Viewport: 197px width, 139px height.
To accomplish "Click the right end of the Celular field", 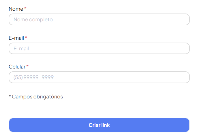I will tap(185, 77).
